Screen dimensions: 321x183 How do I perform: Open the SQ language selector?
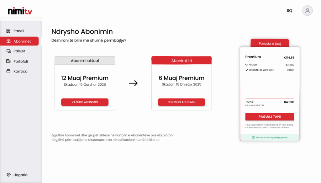[x=289, y=11]
